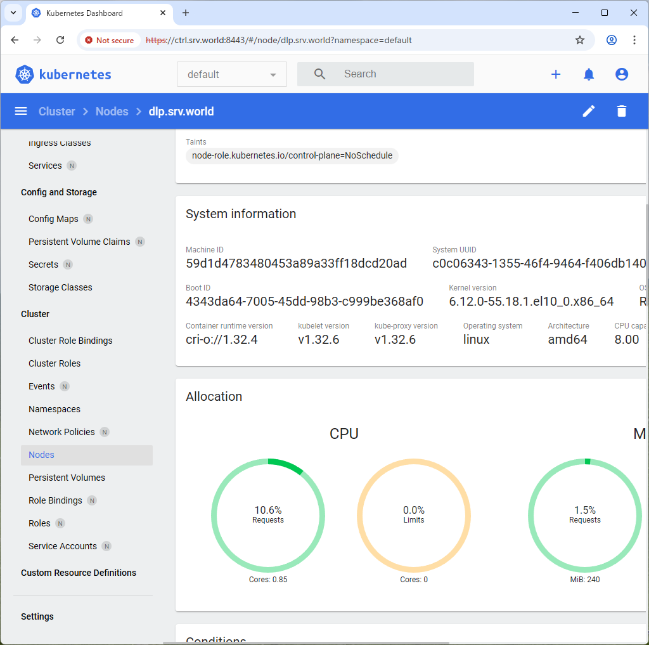Delete the node with the trash icon
649x645 pixels.
(621, 111)
